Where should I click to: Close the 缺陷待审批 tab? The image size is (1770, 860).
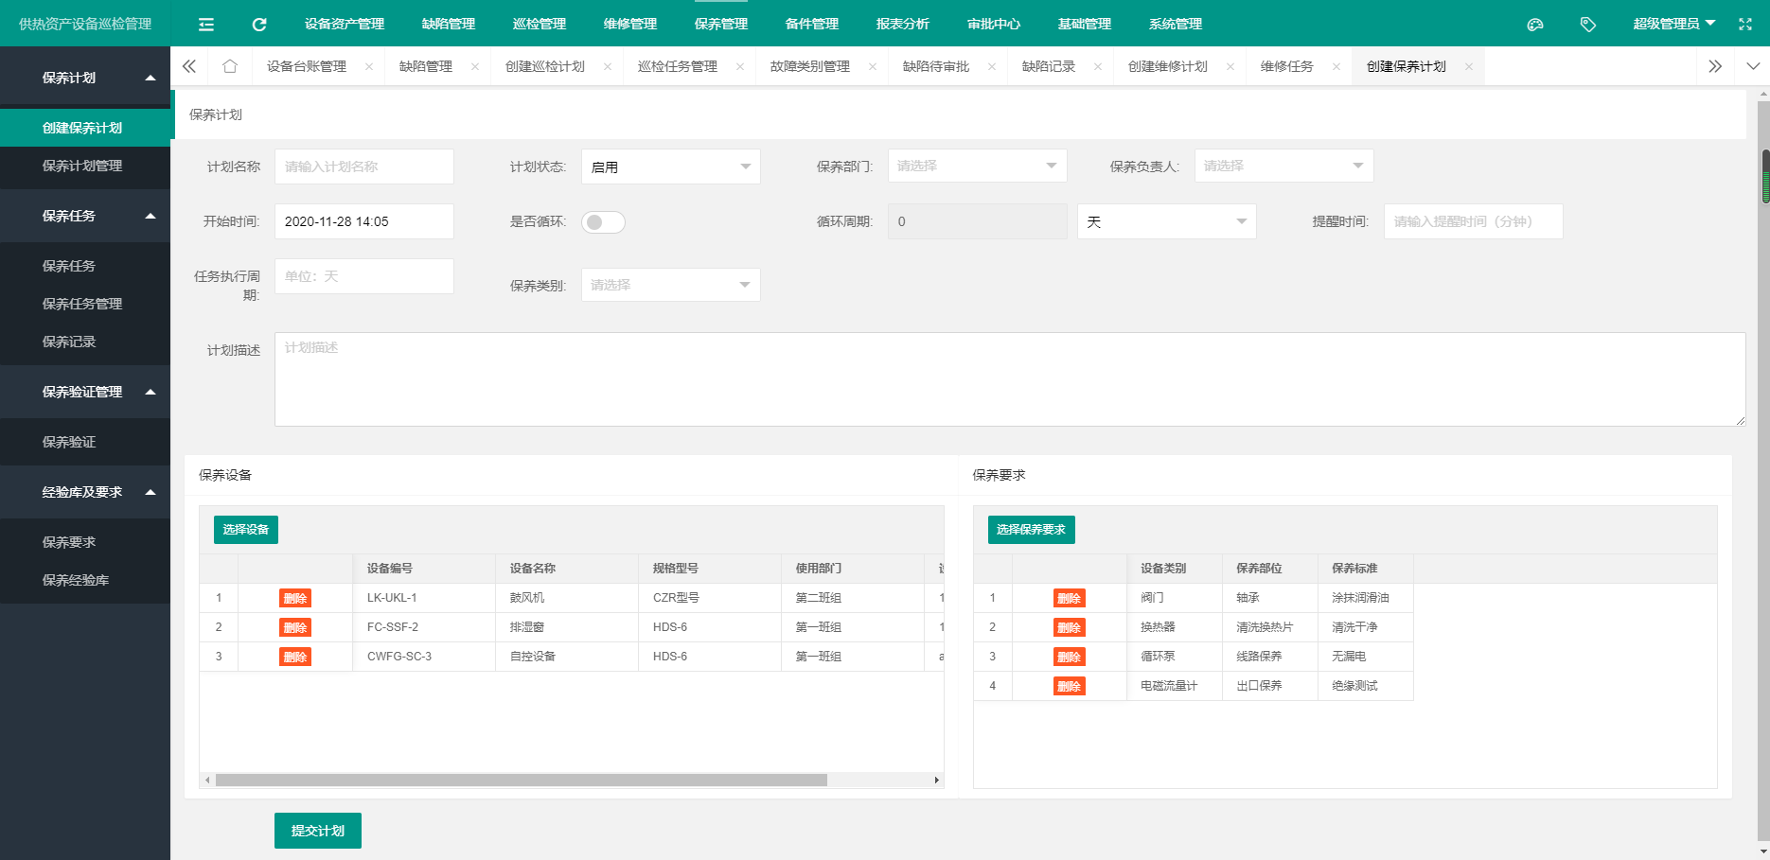click(992, 66)
